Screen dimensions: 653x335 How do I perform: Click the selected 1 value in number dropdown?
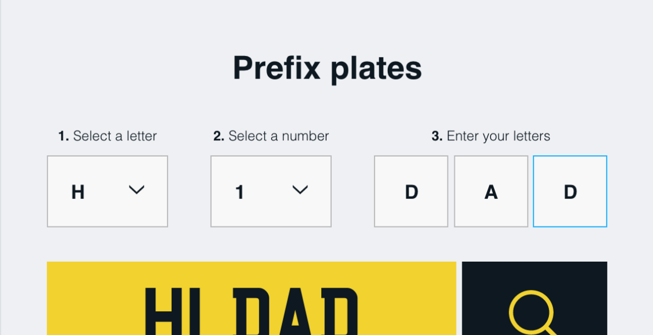tap(239, 192)
